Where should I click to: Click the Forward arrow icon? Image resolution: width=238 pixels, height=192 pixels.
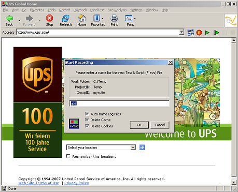(x=29, y=18)
